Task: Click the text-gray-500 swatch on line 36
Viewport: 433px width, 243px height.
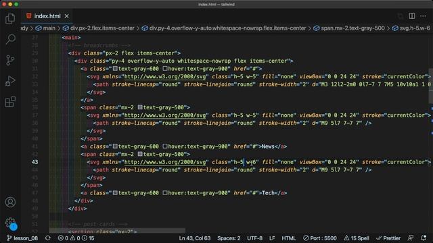Action: coord(140,107)
